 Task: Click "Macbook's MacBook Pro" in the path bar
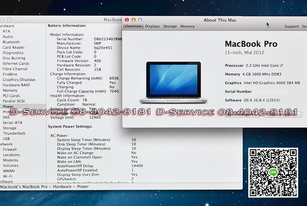pyautogui.click(x=24, y=187)
